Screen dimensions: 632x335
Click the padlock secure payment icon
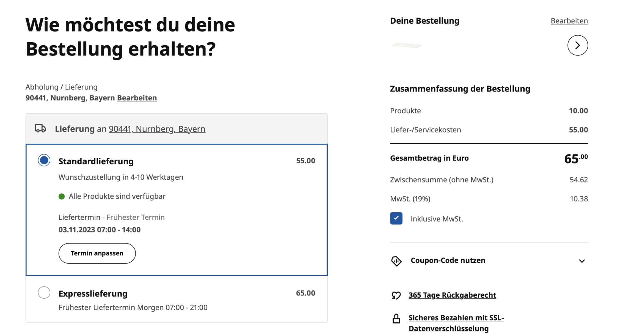(x=396, y=319)
